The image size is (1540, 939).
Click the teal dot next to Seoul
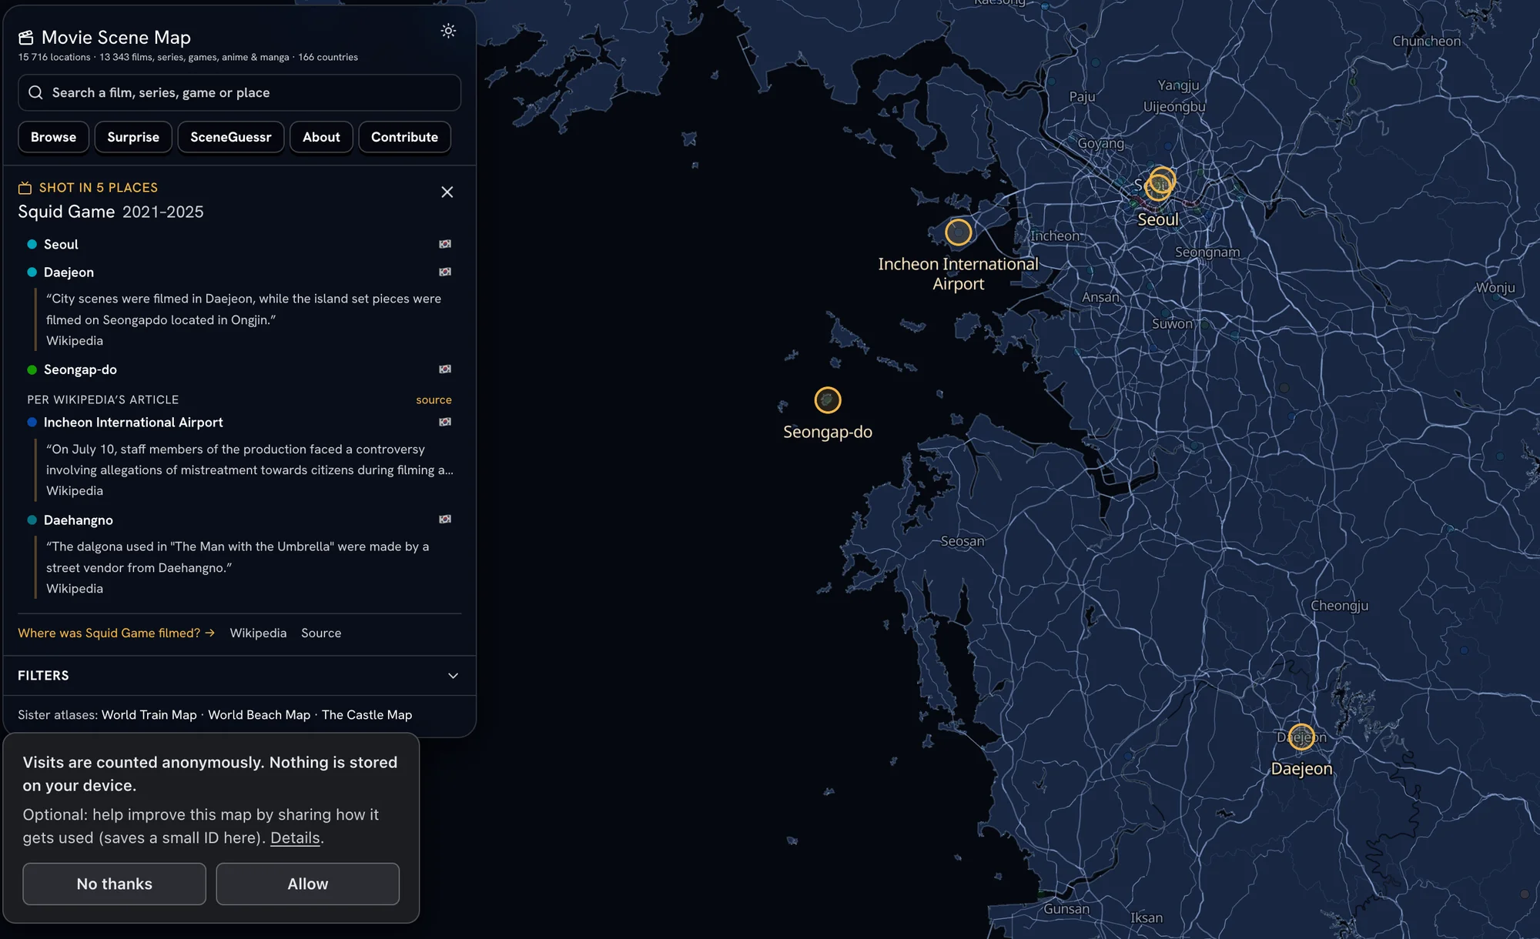point(32,244)
